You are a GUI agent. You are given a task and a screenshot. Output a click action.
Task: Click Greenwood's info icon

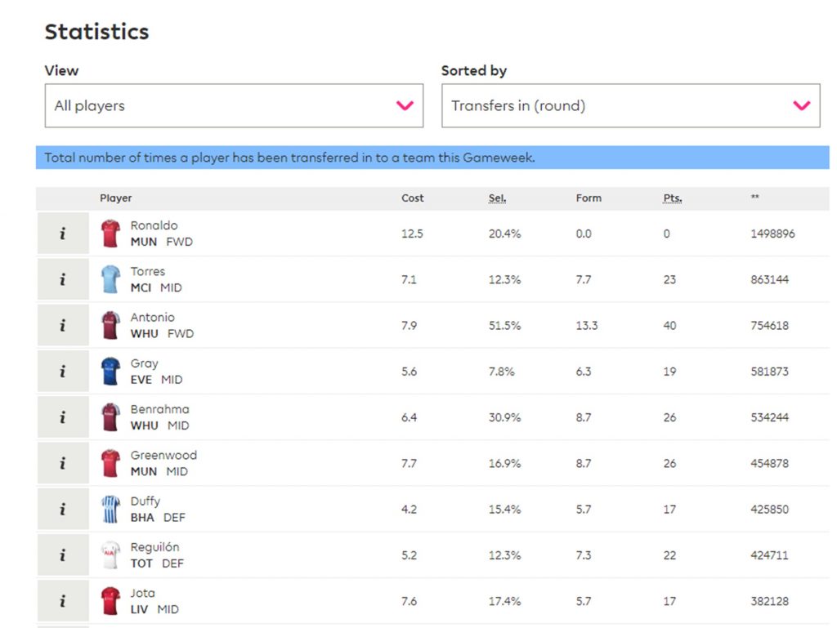pyautogui.click(x=63, y=463)
